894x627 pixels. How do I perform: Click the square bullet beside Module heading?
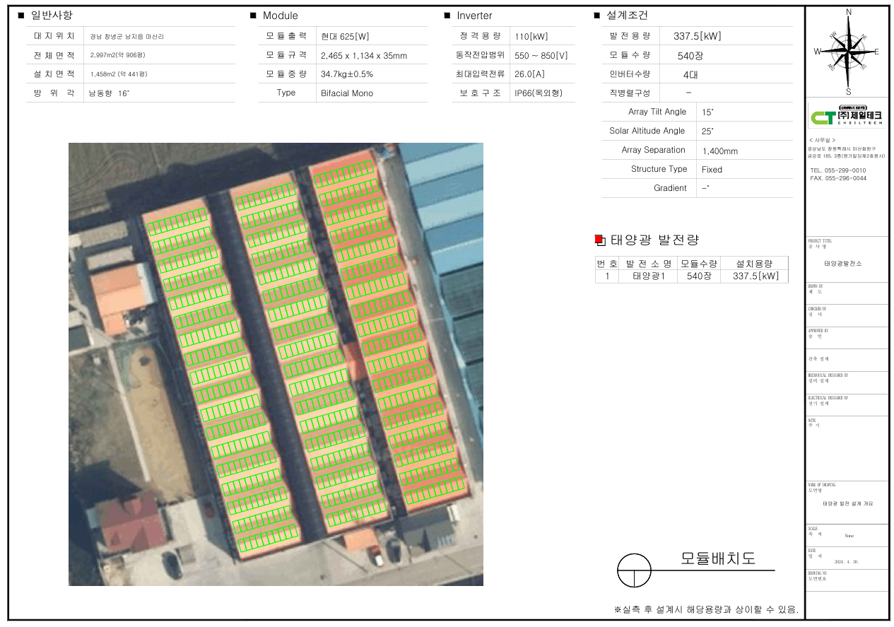253,16
